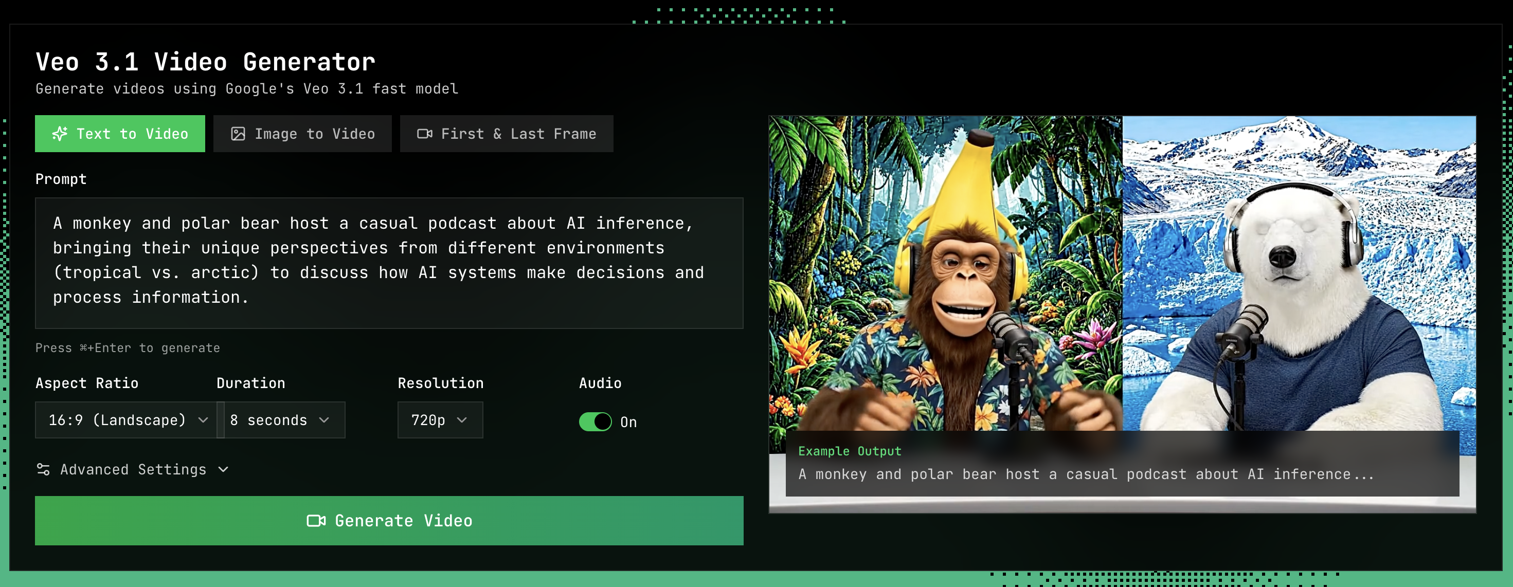Click the chevron icon on the 720p selector
Image resolution: width=1513 pixels, height=587 pixels.
(x=462, y=420)
